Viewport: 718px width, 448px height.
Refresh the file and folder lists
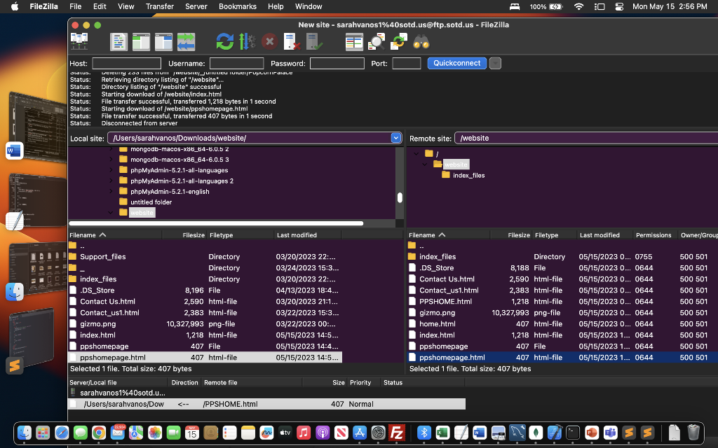coord(224,41)
